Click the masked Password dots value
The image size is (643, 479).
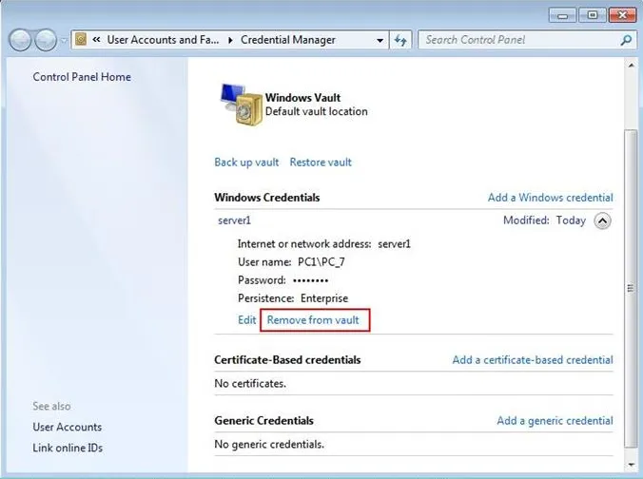coord(311,280)
